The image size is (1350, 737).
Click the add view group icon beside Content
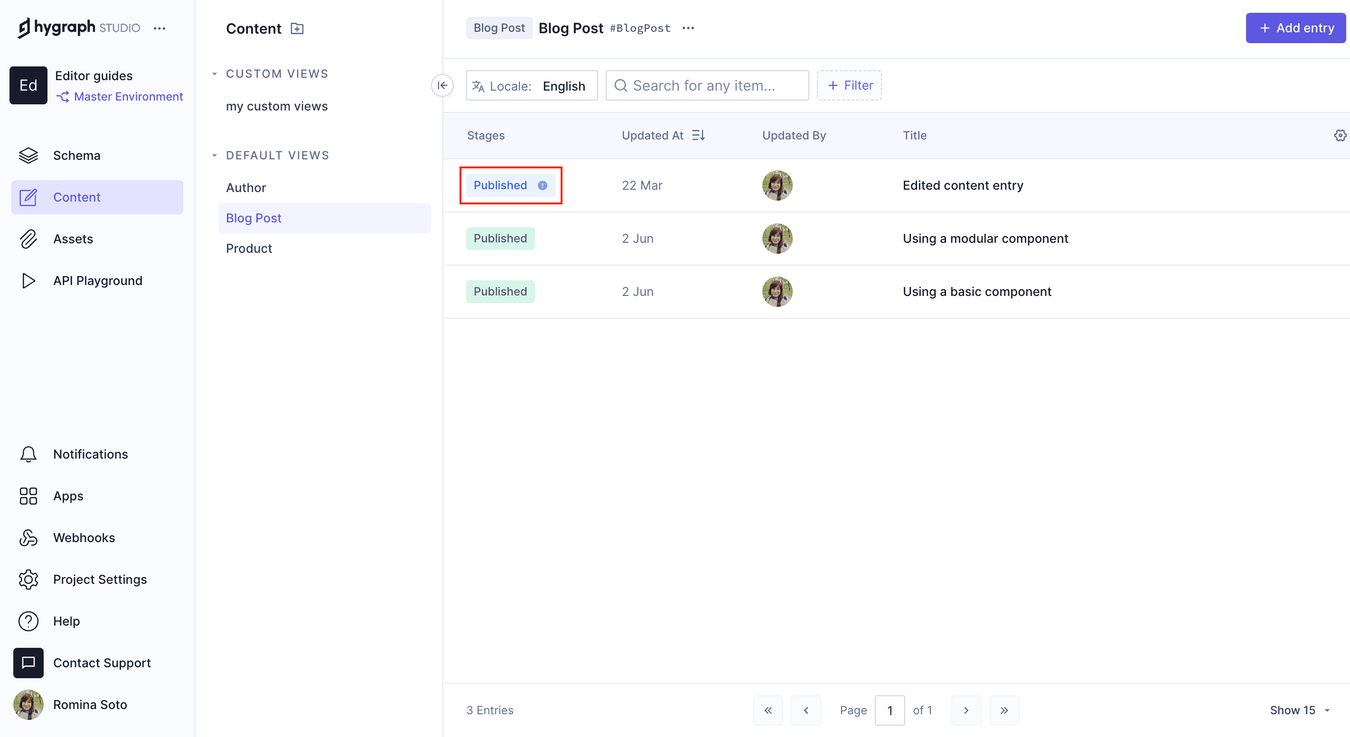pyautogui.click(x=297, y=28)
